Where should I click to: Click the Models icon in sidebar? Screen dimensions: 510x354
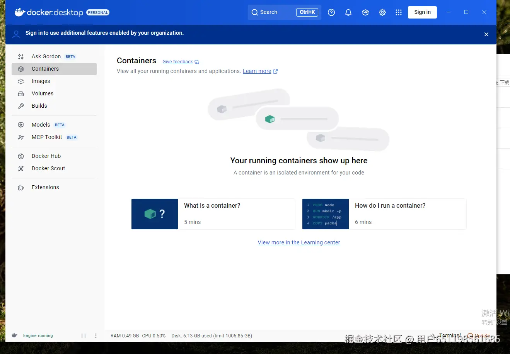(x=21, y=125)
